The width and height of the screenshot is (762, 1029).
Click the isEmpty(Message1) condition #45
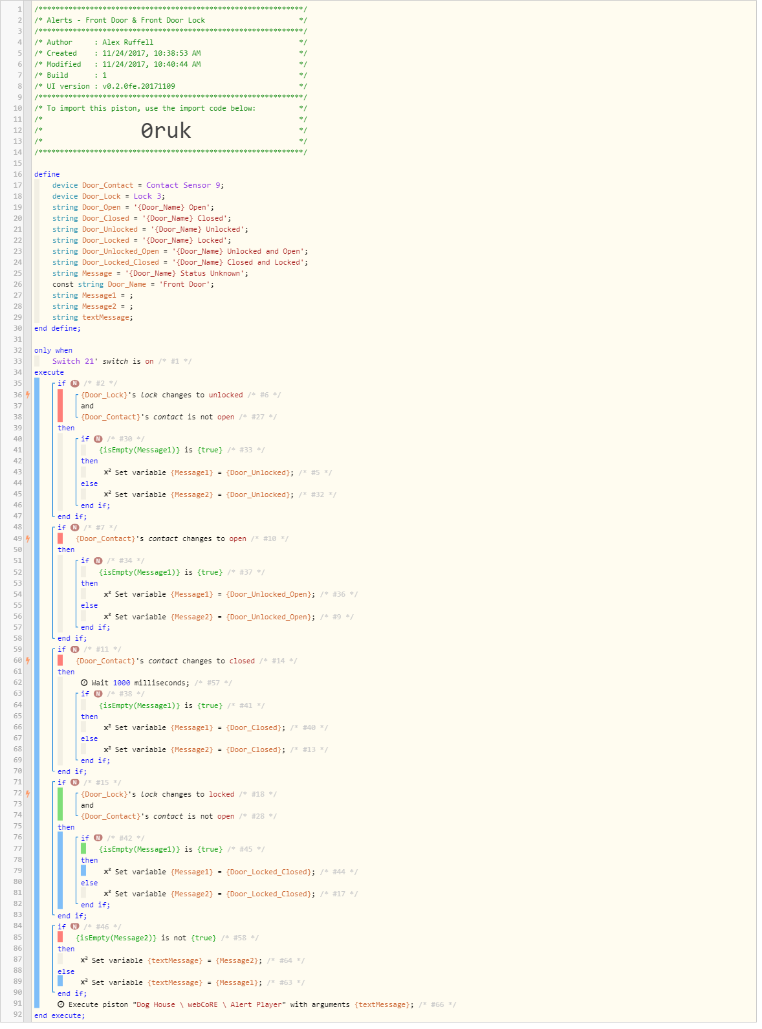(x=160, y=849)
